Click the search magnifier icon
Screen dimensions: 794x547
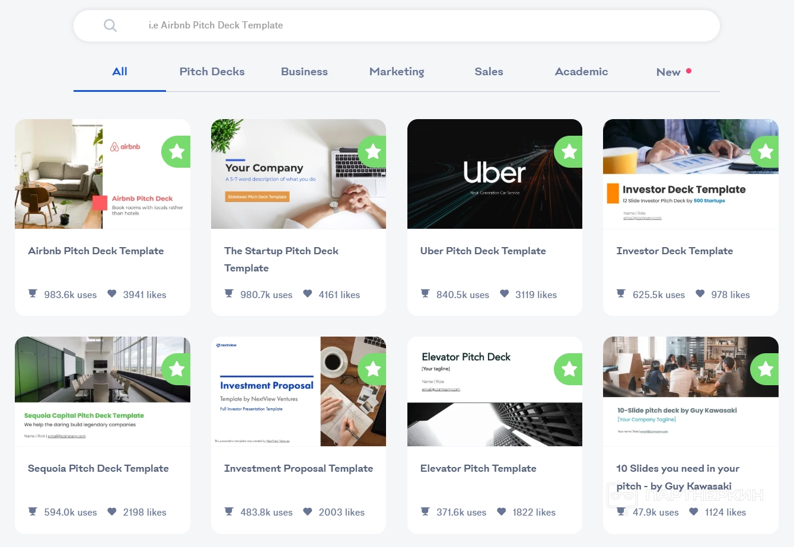pyautogui.click(x=110, y=25)
